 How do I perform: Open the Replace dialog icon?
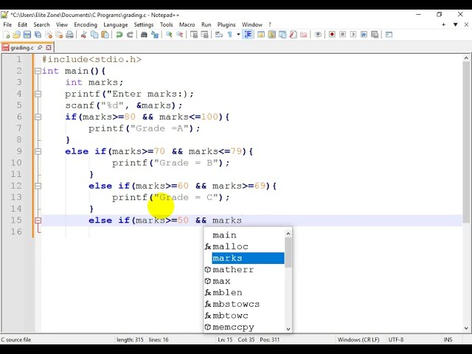(x=155, y=35)
